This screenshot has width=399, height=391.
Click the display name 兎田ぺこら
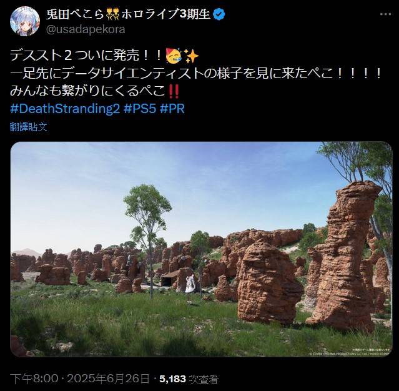pyautogui.click(x=76, y=14)
